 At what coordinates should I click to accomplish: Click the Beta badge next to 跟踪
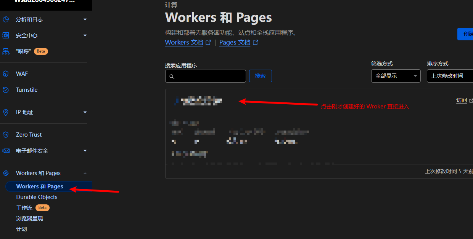[x=41, y=51]
